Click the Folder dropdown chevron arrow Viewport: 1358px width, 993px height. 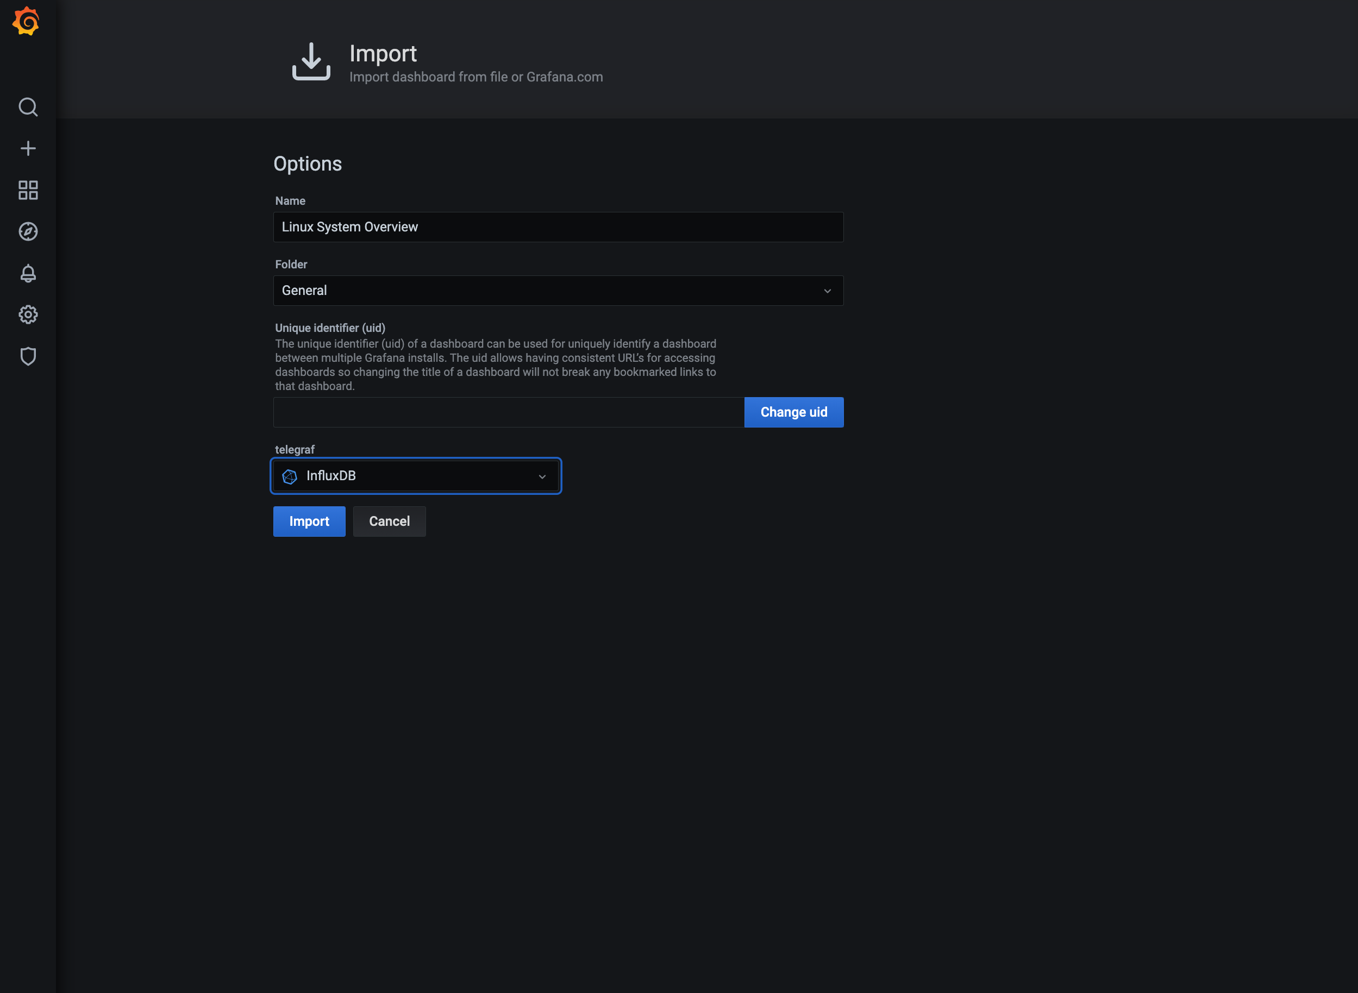coord(827,291)
